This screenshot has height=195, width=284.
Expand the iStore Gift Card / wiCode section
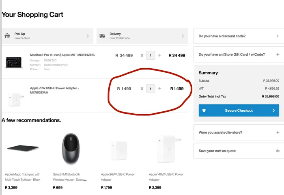click(278, 54)
